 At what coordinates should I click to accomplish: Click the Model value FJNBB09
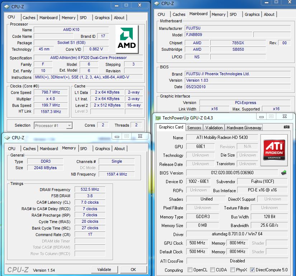pyautogui.click(x=219, y=35)
